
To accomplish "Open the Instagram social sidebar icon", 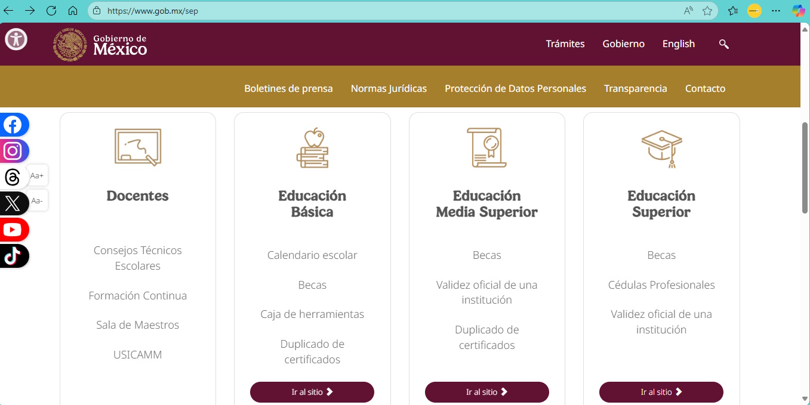I will [x=13, y=151].
